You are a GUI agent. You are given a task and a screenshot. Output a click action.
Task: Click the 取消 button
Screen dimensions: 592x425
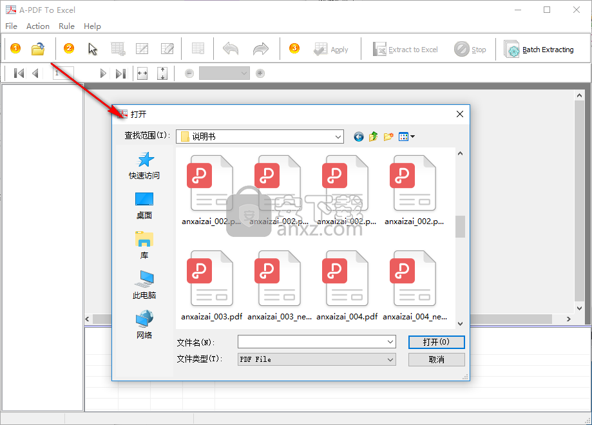(437, 360)
